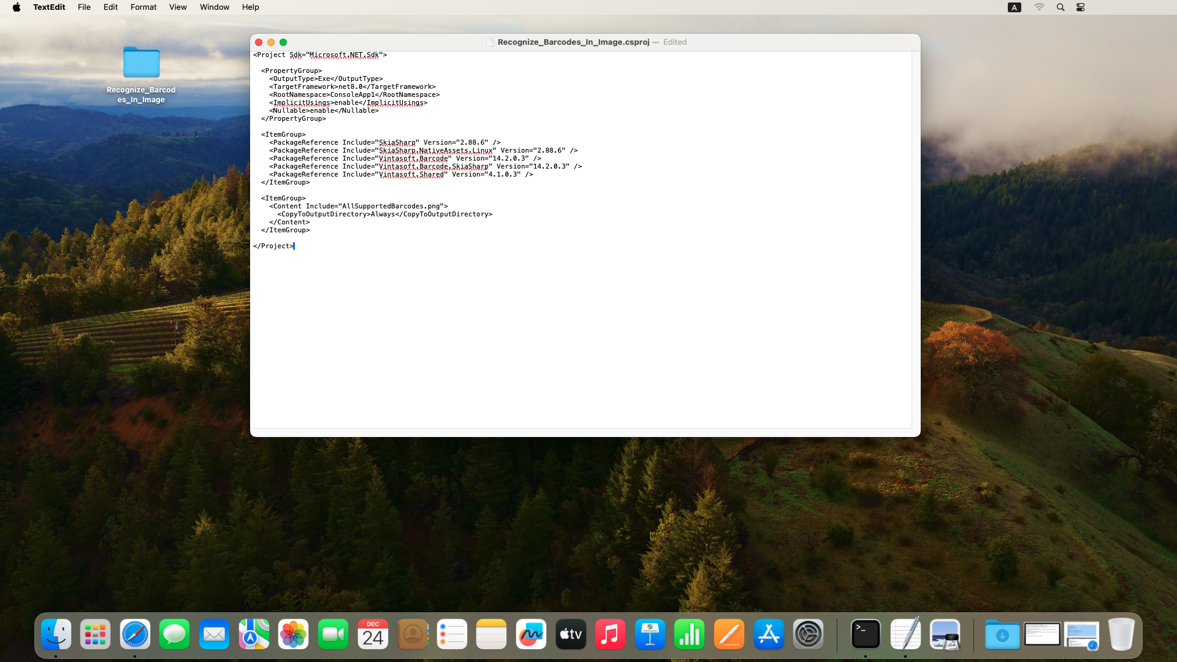This screenshot has width=1177, height=662.
Task: Launch the Freeform app from Dock
Action: click(531, 634)
